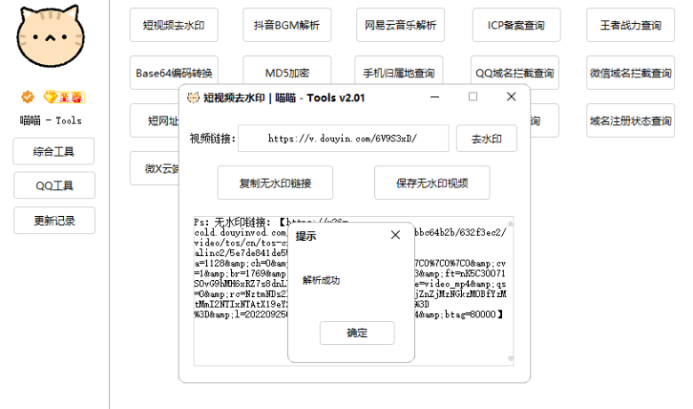Open the partially hidden 短网址 tool
Screen dimensions: 693x409
coord(155,120)
